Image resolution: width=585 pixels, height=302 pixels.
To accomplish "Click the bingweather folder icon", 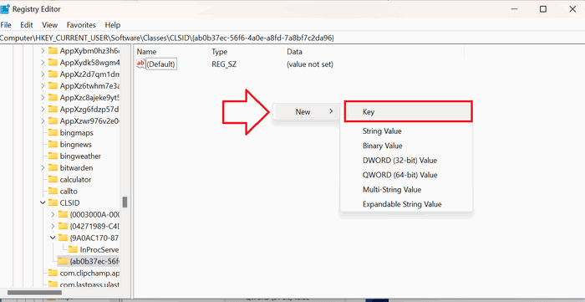I will pos(53,156).
